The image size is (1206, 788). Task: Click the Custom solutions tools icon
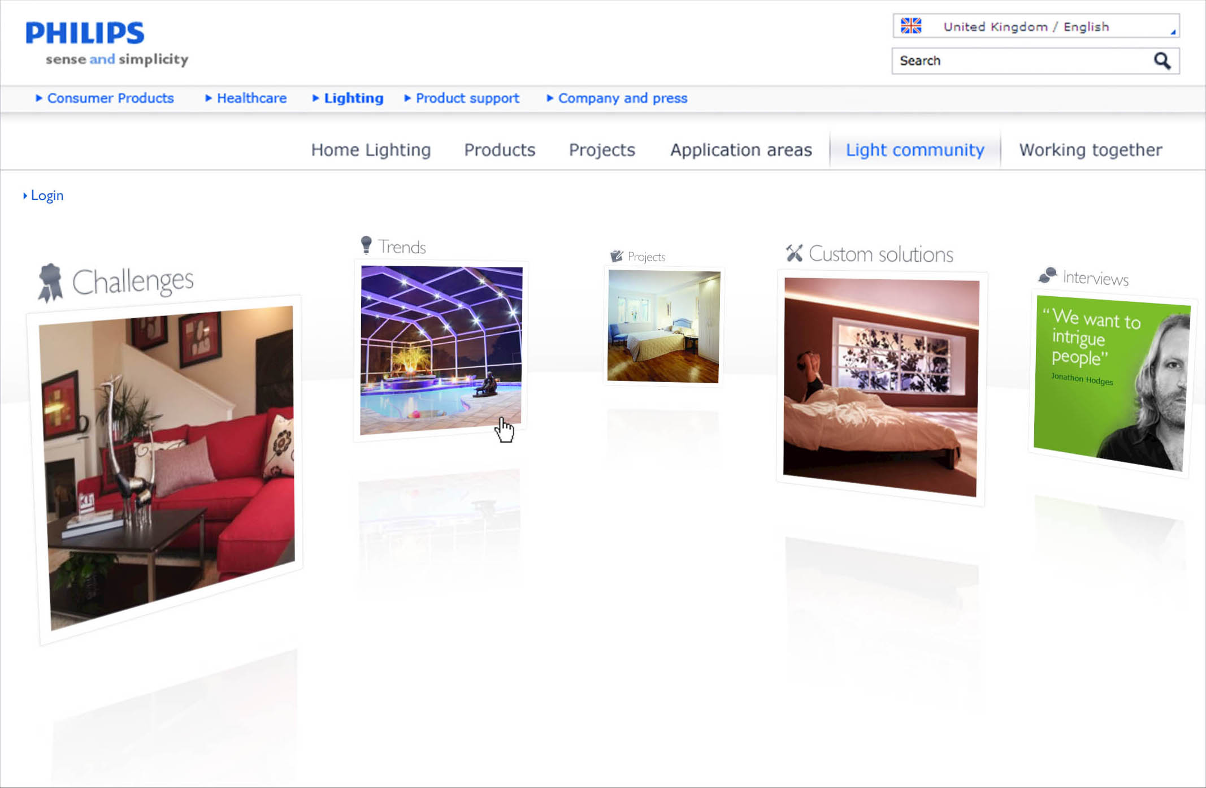click(x=794, y=253)
